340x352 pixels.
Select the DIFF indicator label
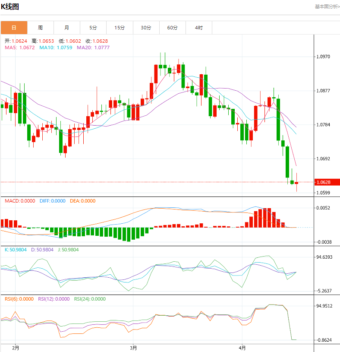[52, 201]
